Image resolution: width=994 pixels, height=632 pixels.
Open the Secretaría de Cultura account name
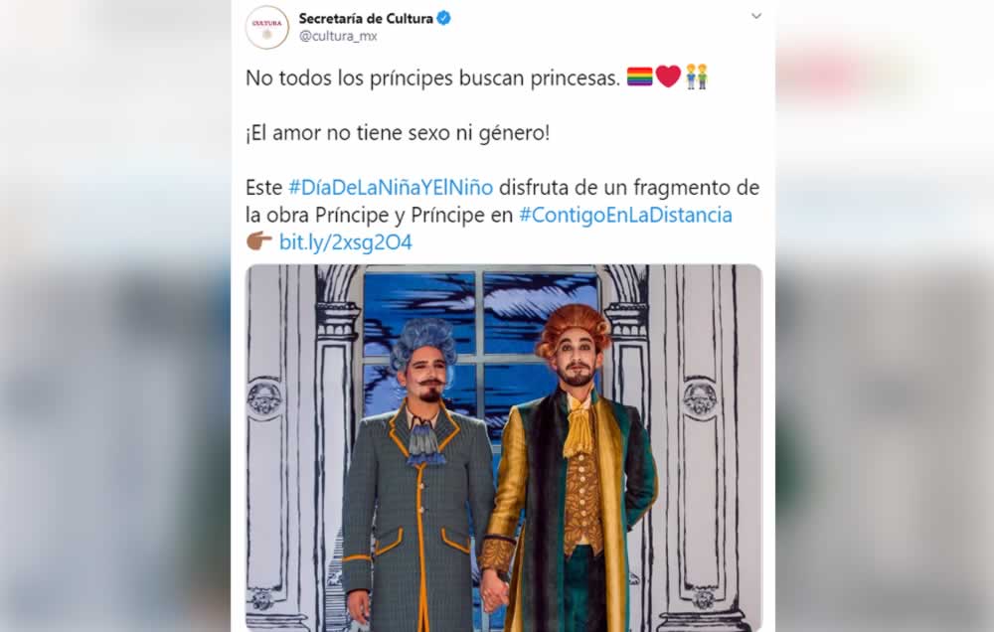[x=366, y=18]
